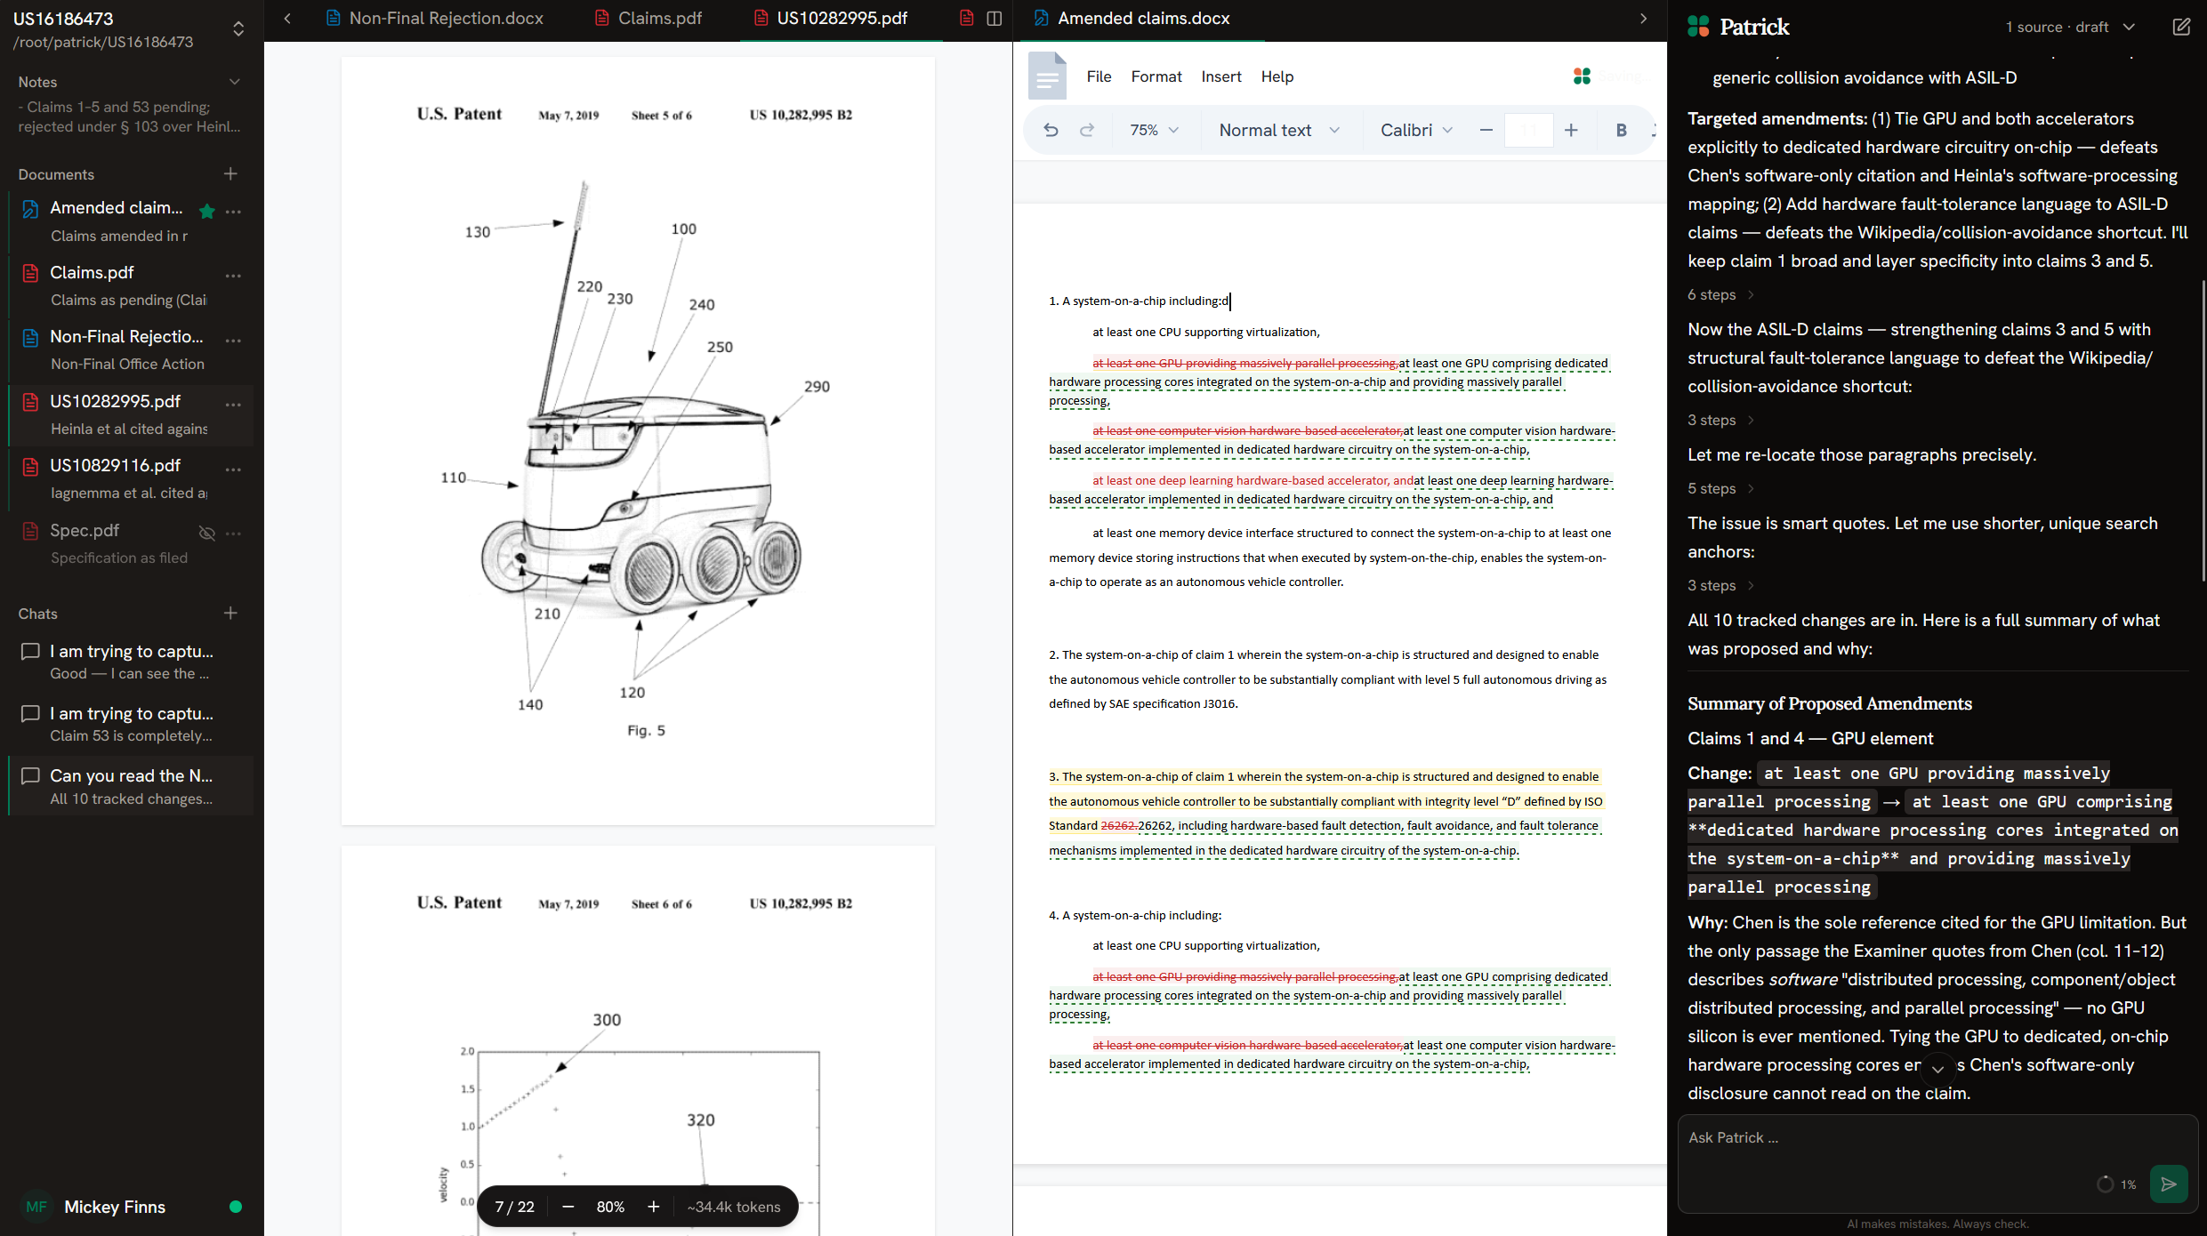Toggle visibility of Spec.pdf
Image resolution: width=2207 pixels, height=1236 pixels.
[x=207, y=533]
